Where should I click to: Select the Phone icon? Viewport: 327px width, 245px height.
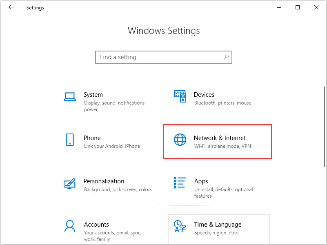tap(70, 140)
